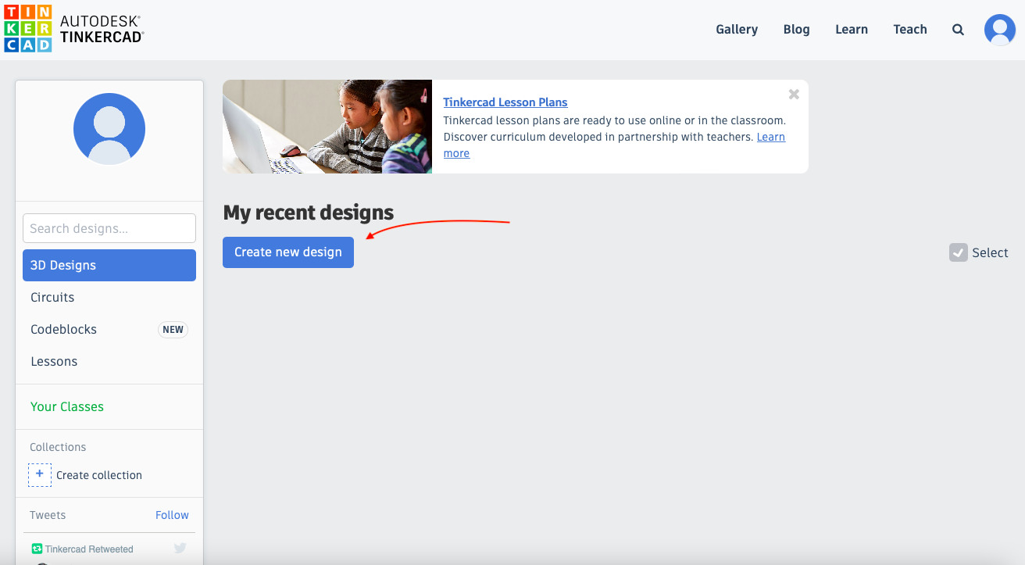The image size is (1025, 565).
Task: Click the Autodesk Tinkercad wordmark
Action: click(102, 29)
